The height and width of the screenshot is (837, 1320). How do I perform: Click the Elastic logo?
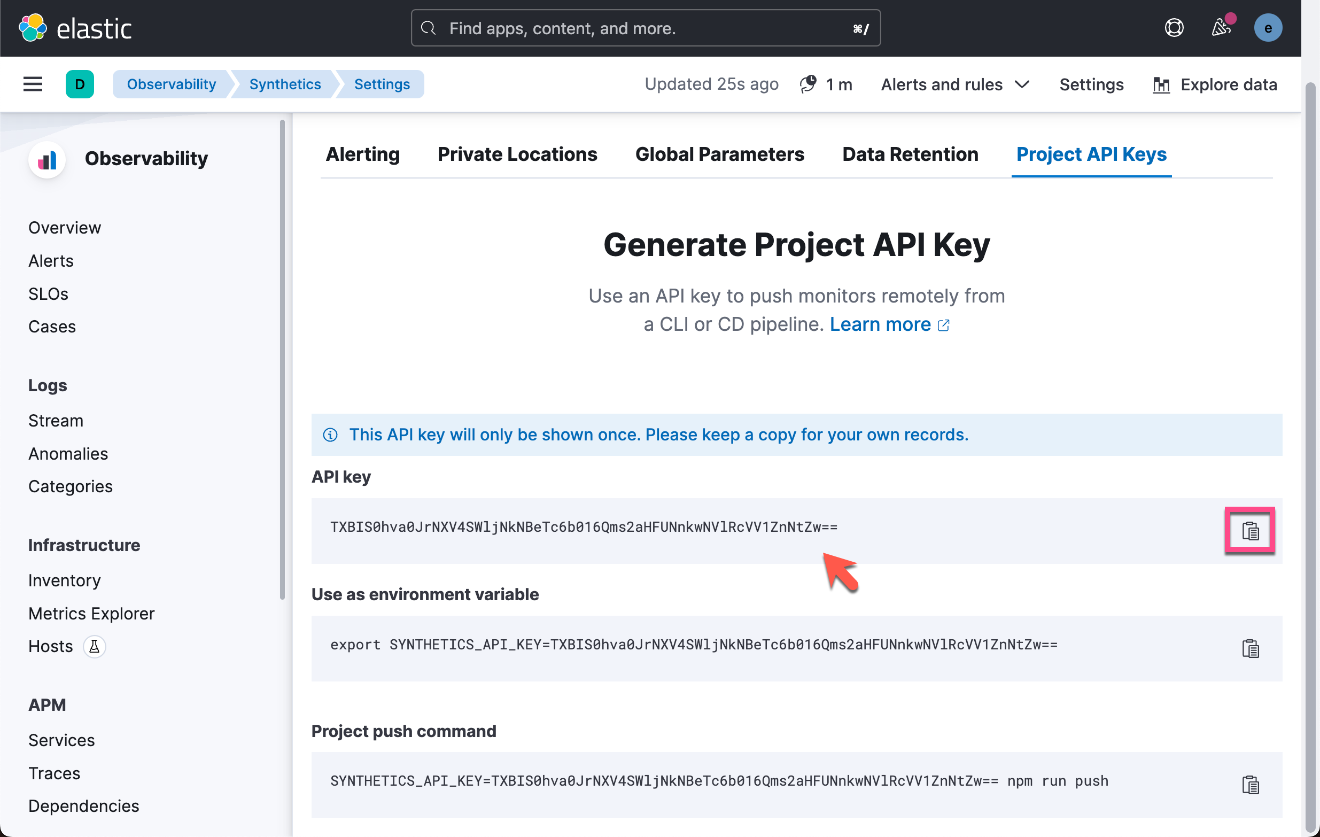point(75,28)
